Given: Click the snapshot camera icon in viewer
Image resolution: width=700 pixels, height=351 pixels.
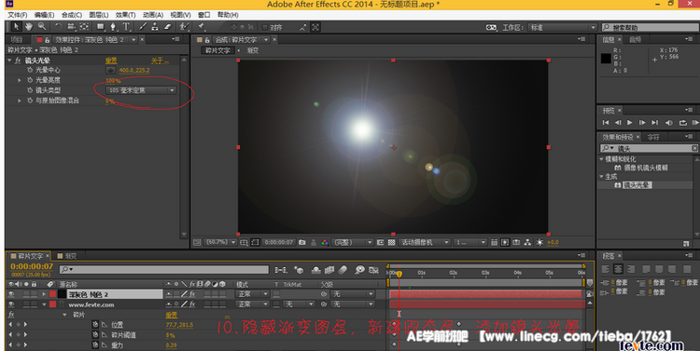Looking at the screenshot, I should [302, 242].
